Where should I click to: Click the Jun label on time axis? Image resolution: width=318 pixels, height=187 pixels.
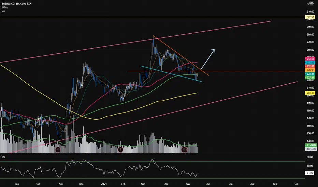click(208, 184)
